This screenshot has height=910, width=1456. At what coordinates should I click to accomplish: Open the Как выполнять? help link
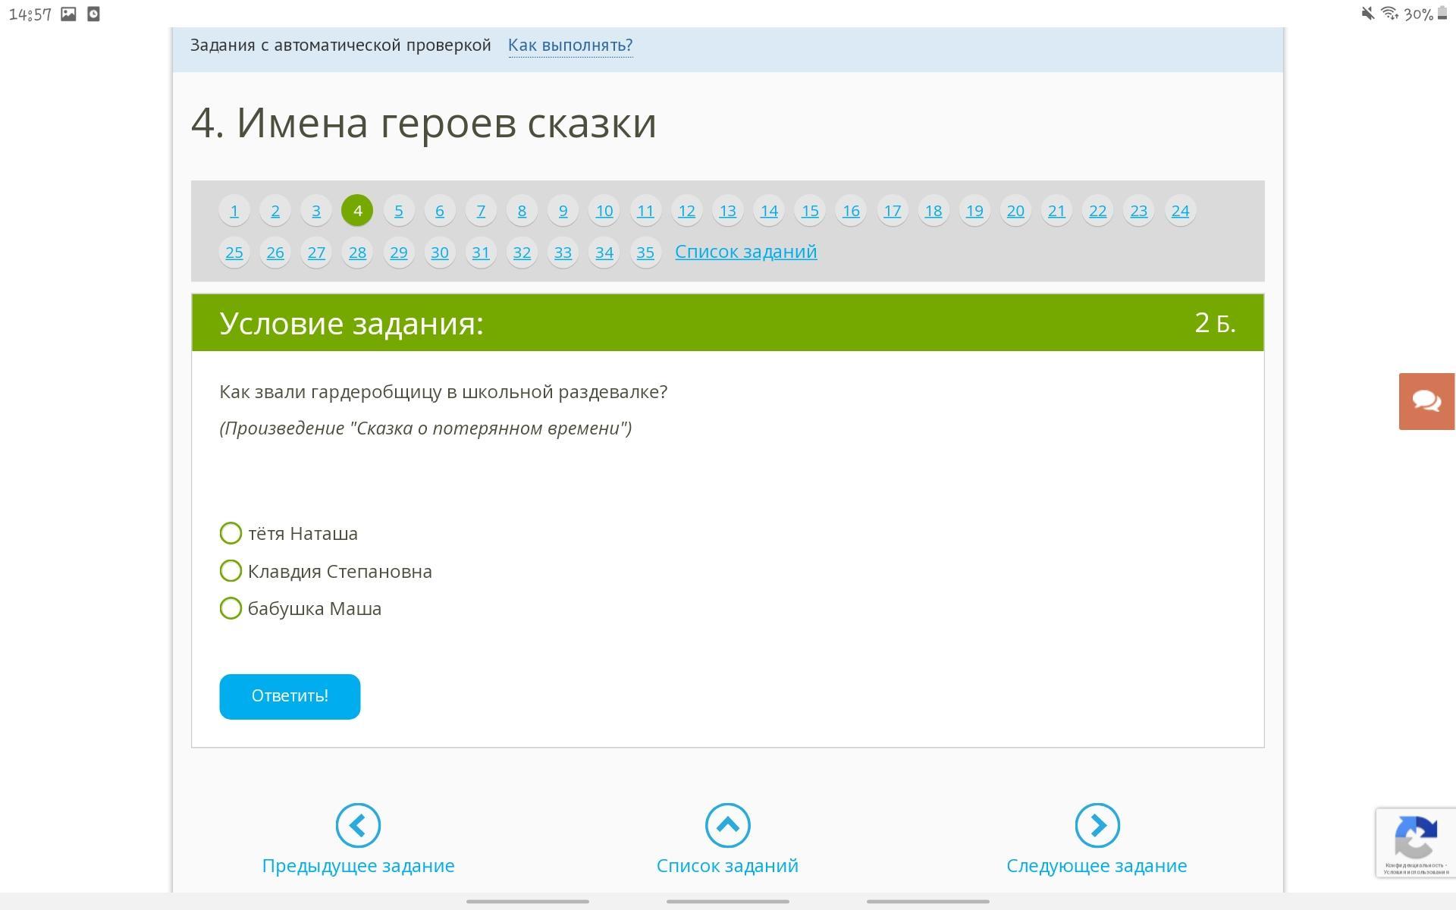click(x=570, y=45)
